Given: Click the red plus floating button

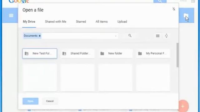Looking at the screenshot, I should (x=183, y=106).
